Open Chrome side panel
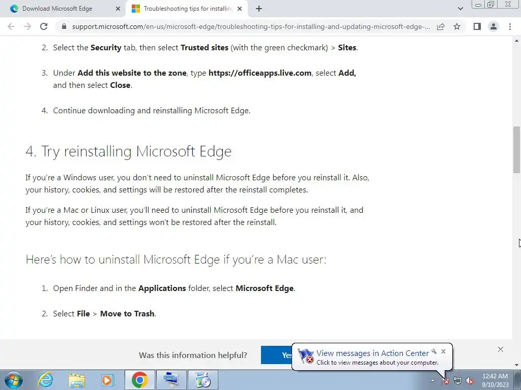The image size is (521, 390). [x=477, y=26]
